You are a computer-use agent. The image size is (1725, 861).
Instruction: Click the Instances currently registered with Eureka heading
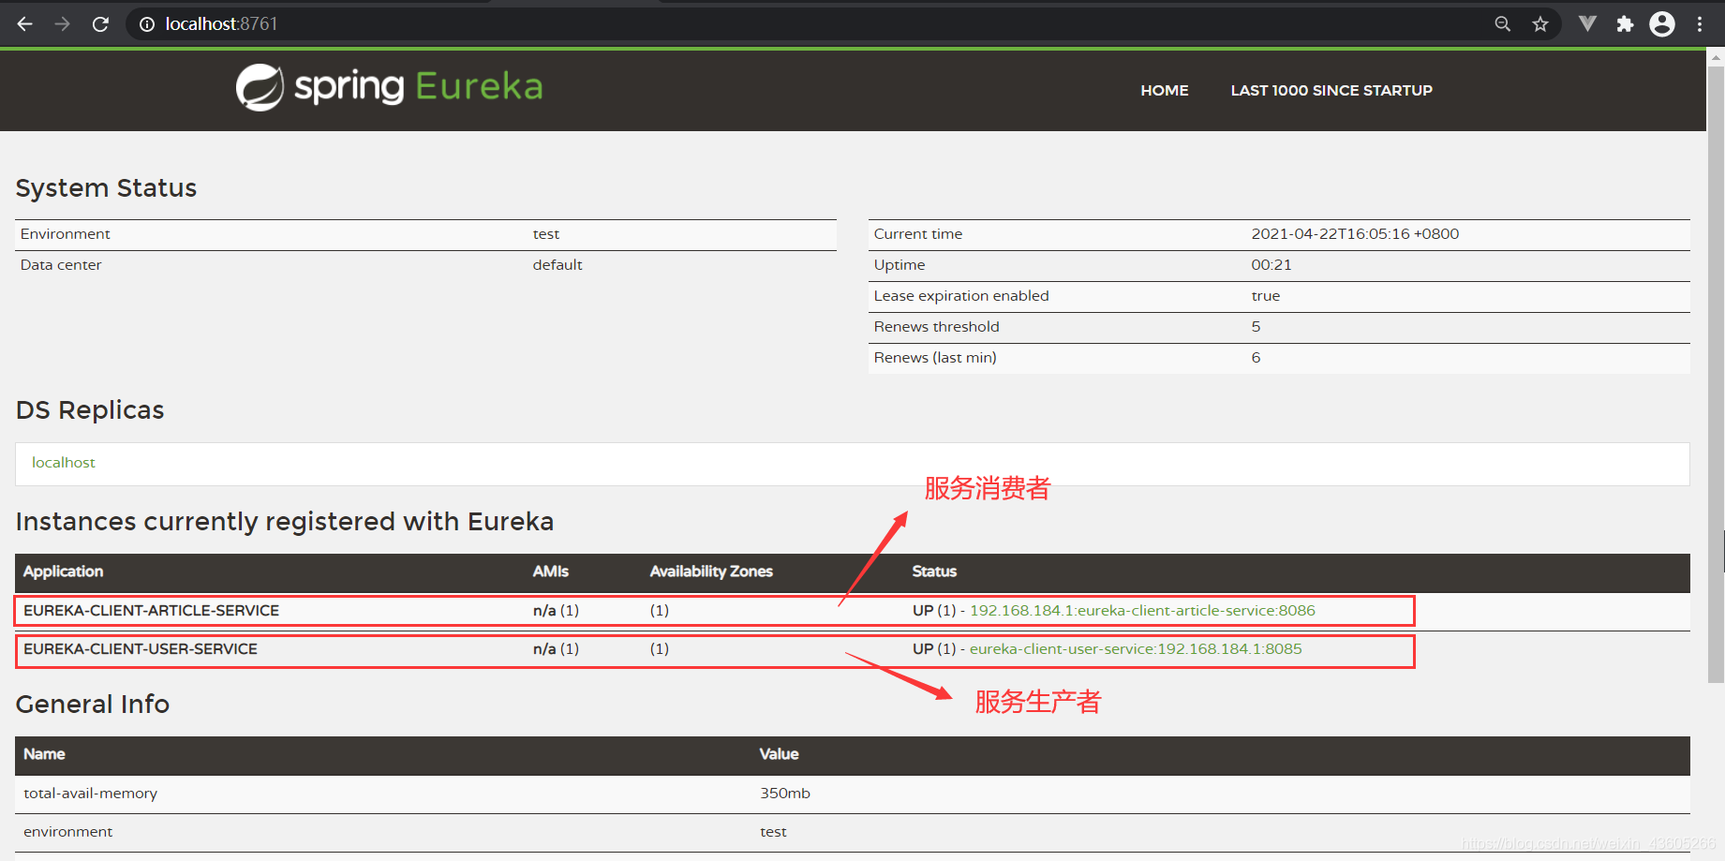point(285,522)
